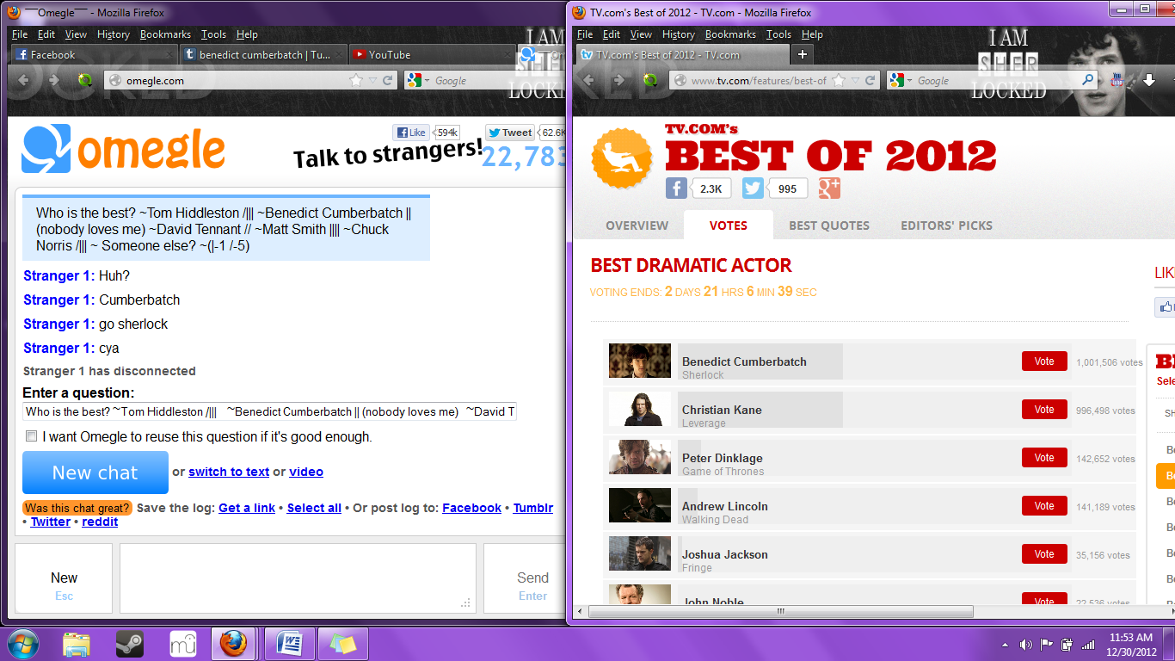Click the Omegle logo
This screenshot has height=661, width=1175.
point(123,150)
